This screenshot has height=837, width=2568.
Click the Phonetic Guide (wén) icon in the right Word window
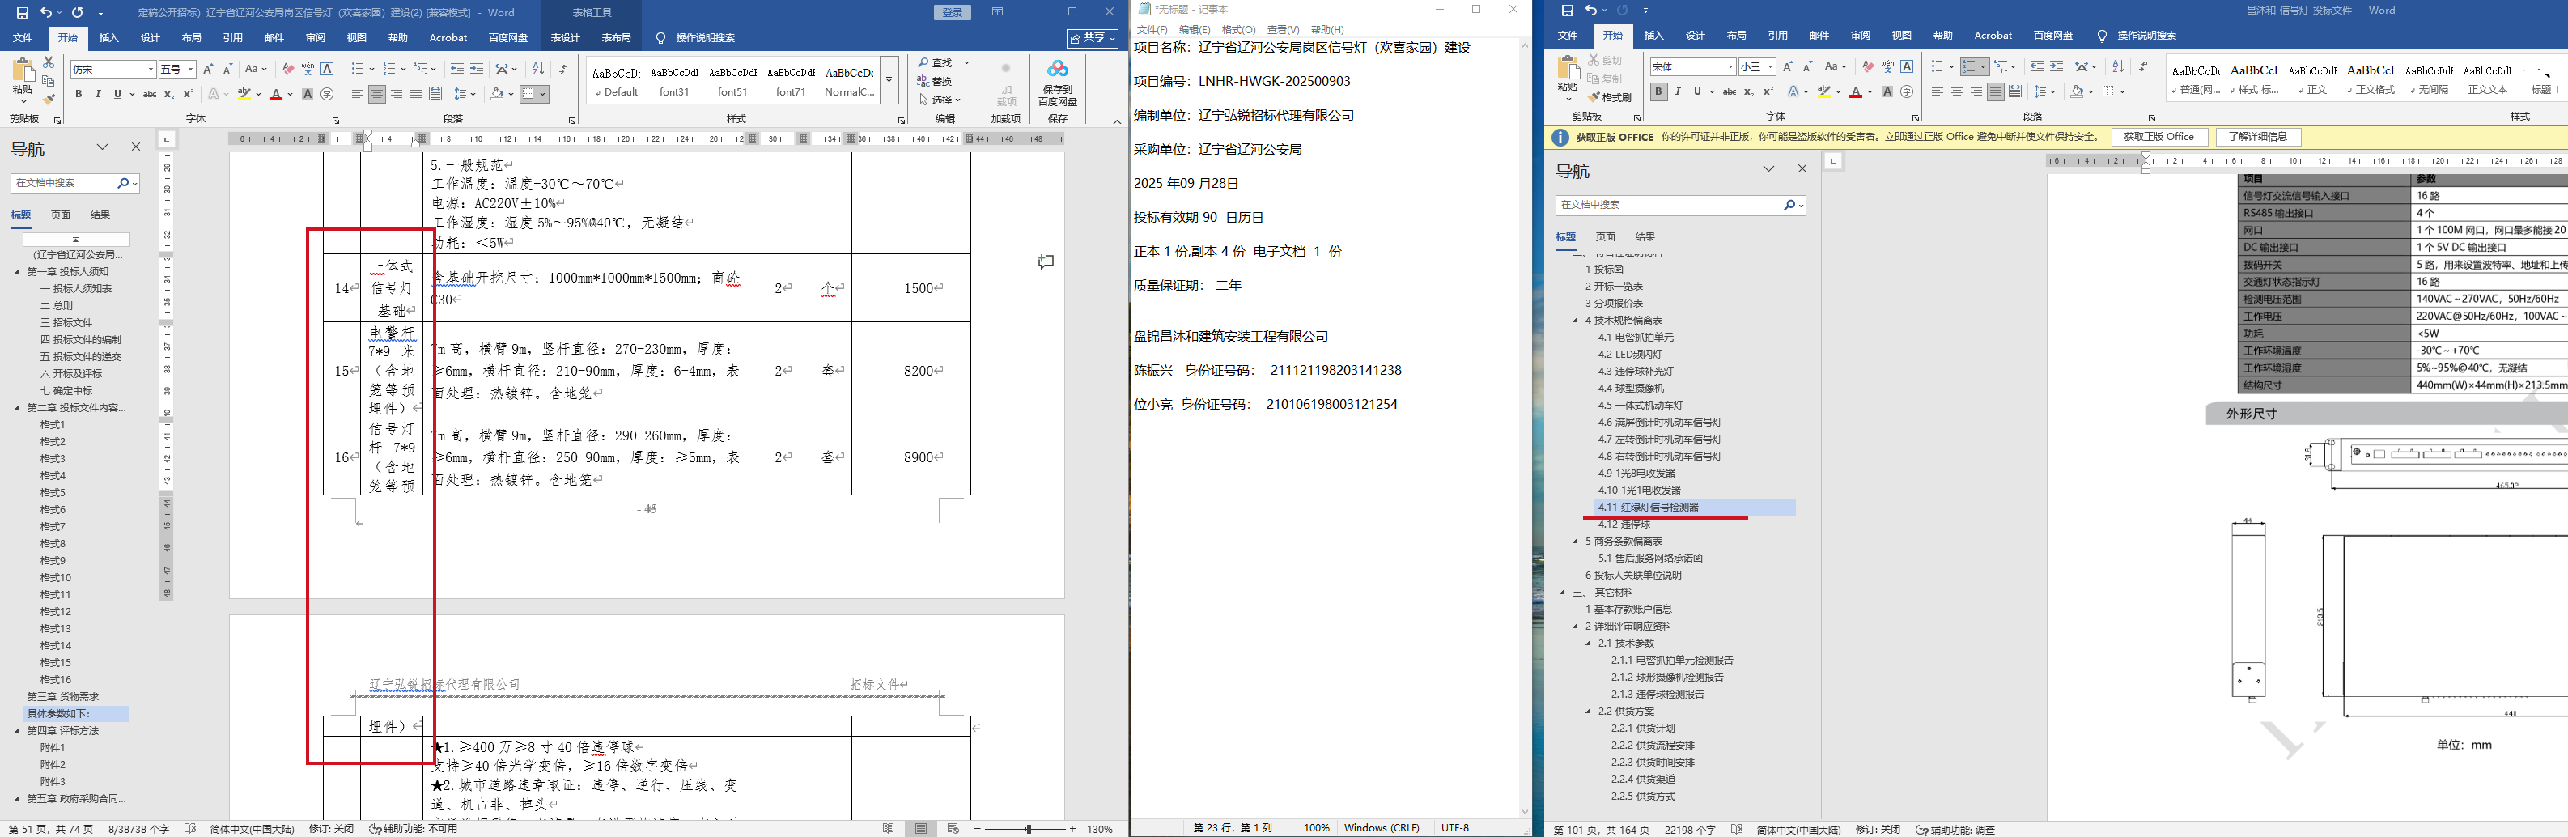1888,67
